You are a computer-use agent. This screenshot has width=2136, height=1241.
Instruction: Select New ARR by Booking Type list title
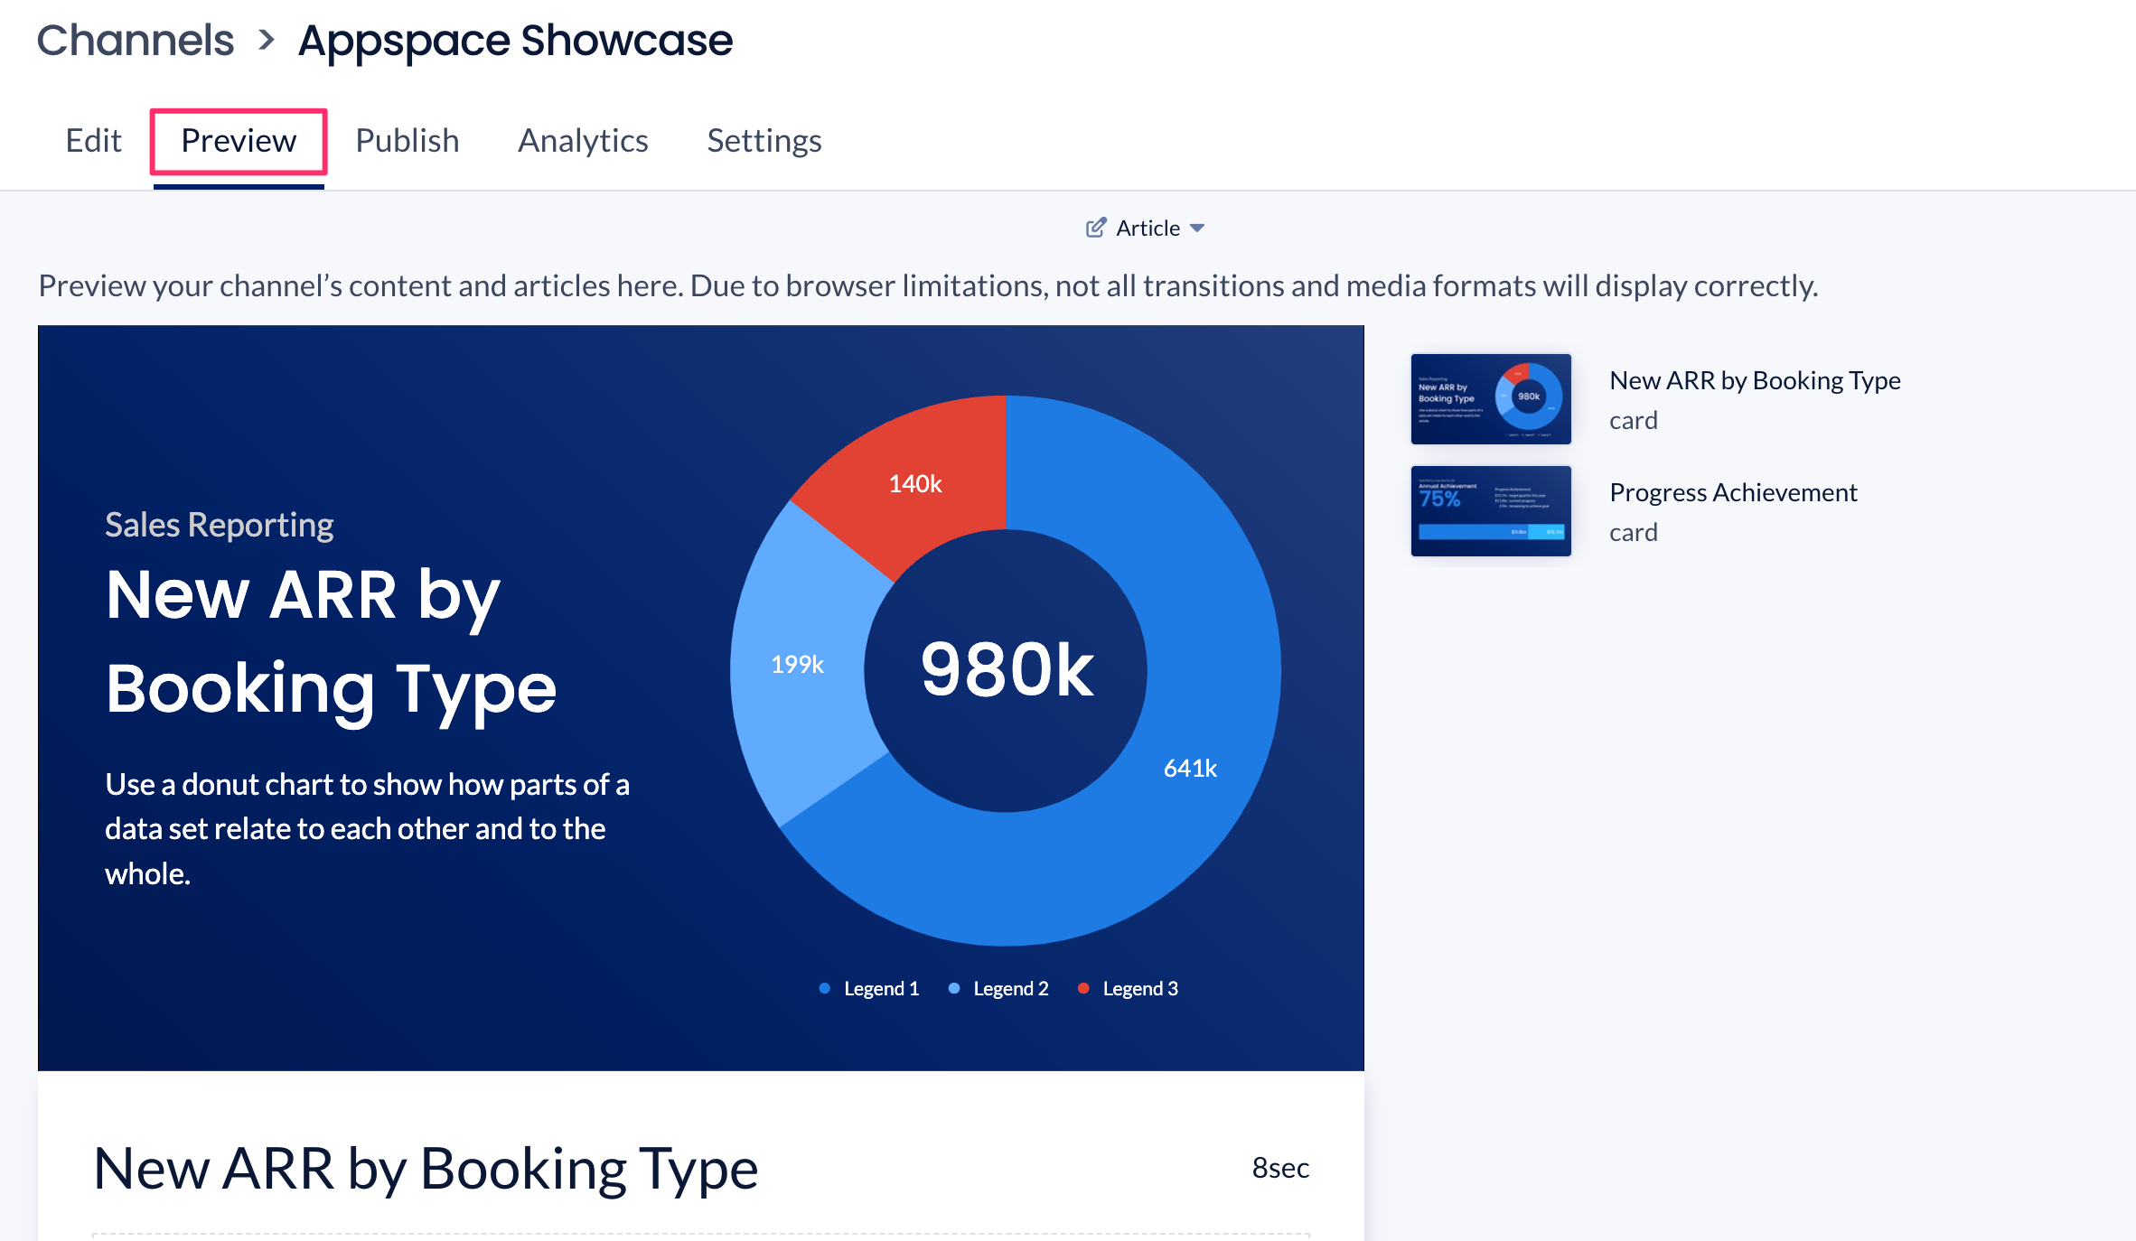(1755, 380)
